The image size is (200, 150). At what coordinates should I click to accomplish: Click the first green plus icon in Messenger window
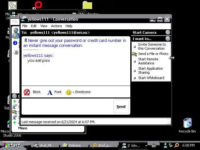[15, 101]
